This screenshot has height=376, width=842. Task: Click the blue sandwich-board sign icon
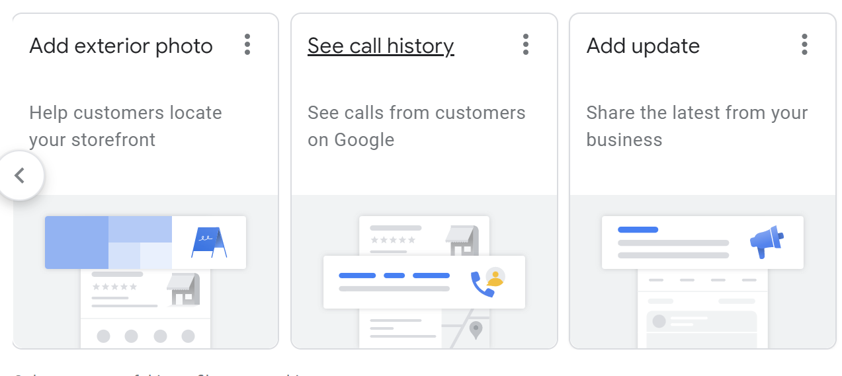(209, 243)
